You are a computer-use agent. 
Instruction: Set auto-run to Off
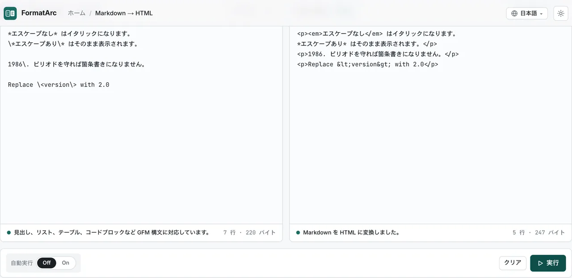[x=47, y=263]
